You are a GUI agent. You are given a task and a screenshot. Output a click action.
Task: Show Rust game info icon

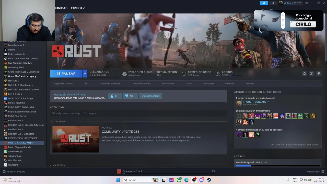tap(311, 74)
